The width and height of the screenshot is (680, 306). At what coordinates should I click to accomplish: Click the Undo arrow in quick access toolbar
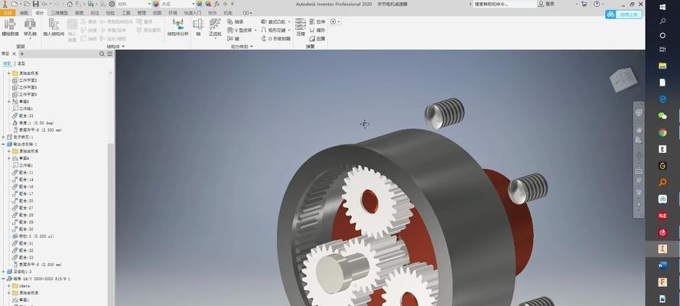pyautogui.click(x=44, y=4)
